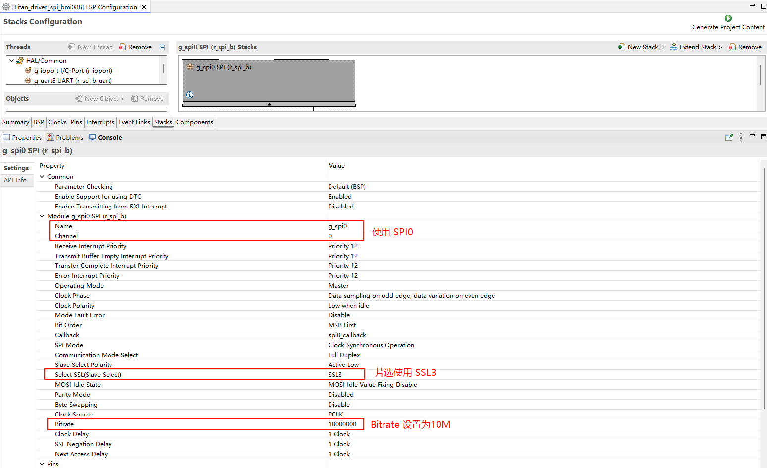Select g_uart8 UART in Threads tree
Screen dimensions: 767x468
click(73, 81)
